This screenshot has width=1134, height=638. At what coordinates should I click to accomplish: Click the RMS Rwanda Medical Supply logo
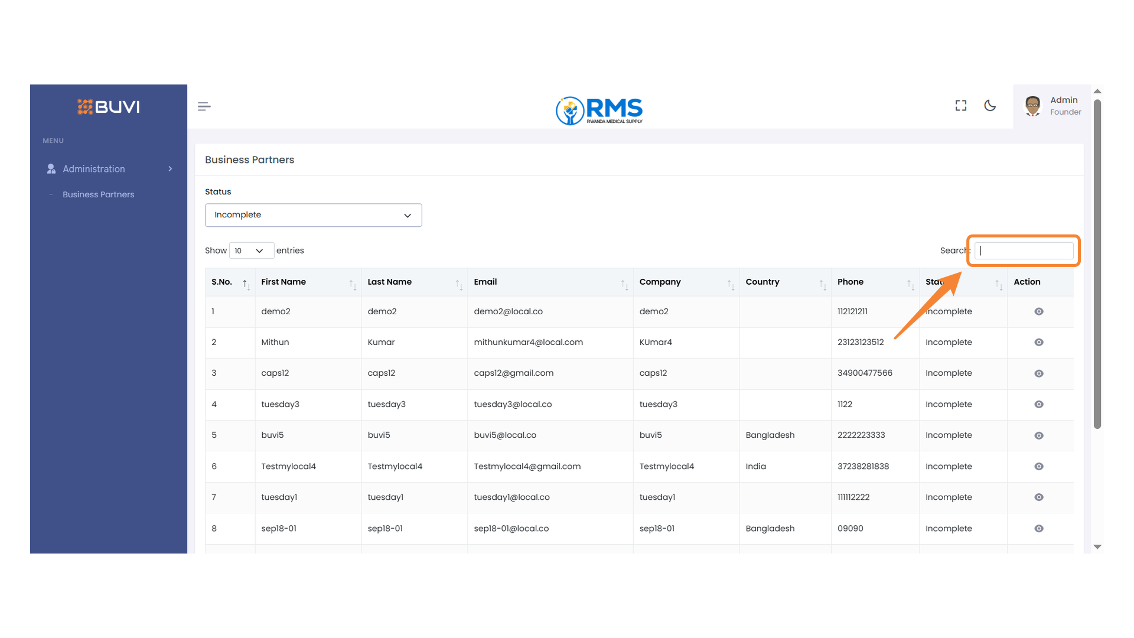tap(599, 110)
